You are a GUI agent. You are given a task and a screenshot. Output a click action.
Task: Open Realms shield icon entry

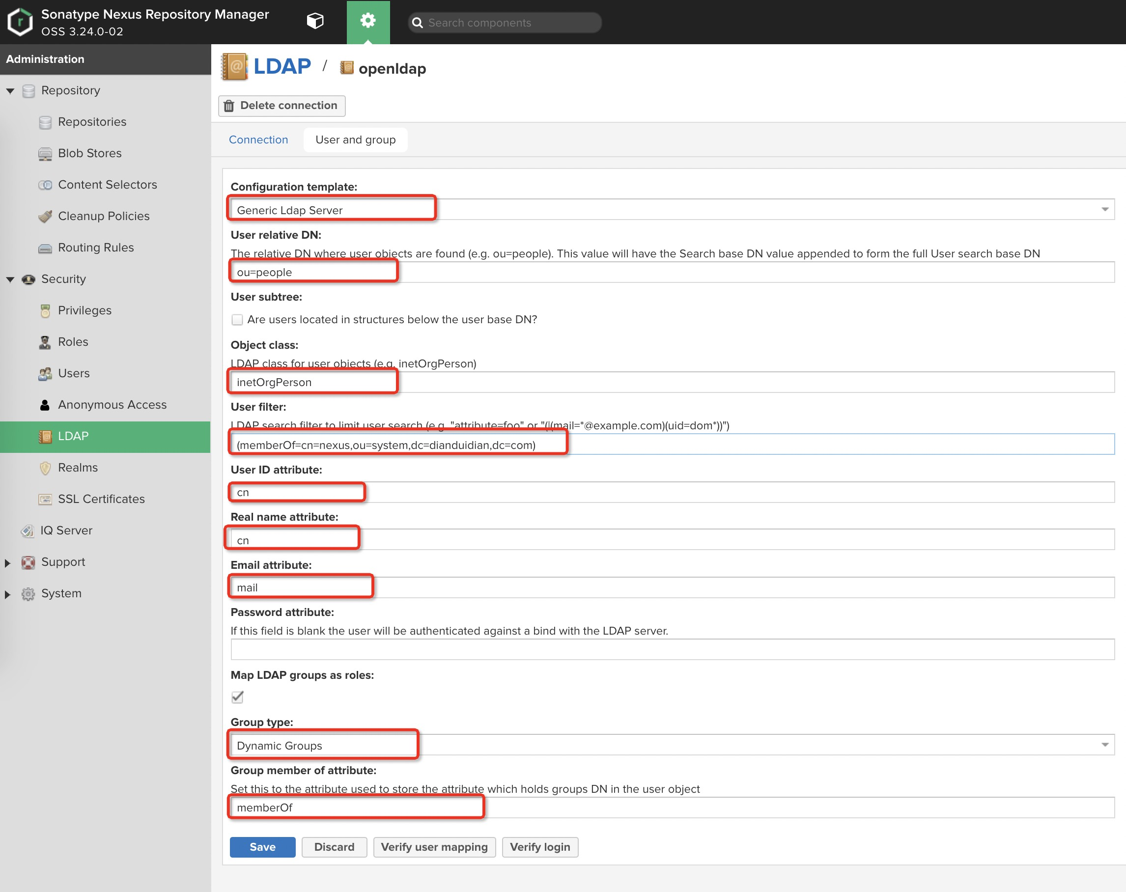45,468
